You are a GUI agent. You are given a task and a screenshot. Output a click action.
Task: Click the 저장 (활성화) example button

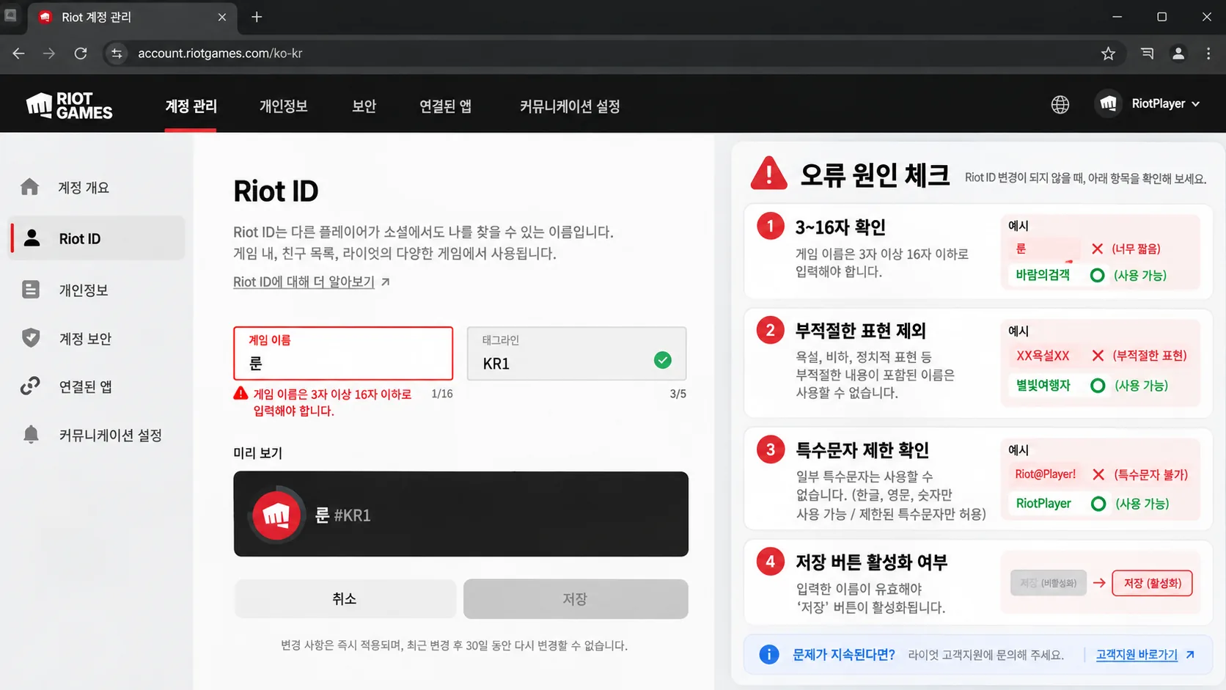[x=1152, y=583]
